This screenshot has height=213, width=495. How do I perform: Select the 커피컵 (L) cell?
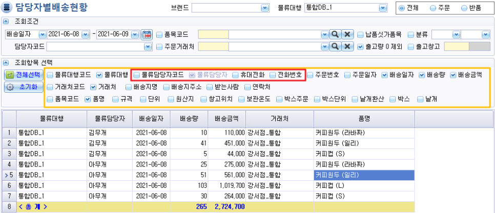364,185
